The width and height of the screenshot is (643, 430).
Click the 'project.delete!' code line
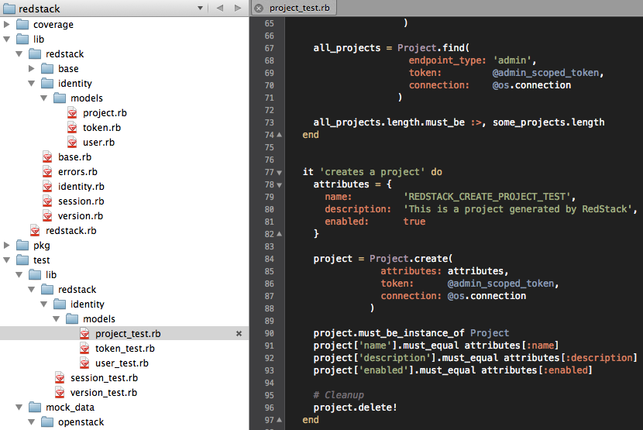click(x=355, y=408)
